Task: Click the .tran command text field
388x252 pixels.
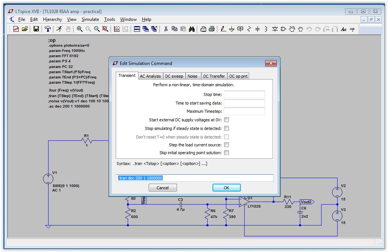Action: tap(195, 178)
